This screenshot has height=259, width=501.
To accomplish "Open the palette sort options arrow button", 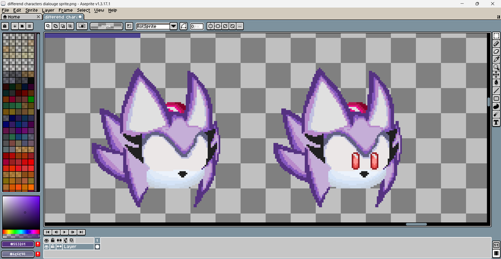I will [x=14, y=26].
